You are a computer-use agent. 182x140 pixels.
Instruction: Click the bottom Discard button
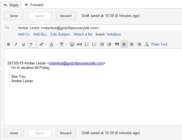(x=66, y=133)
